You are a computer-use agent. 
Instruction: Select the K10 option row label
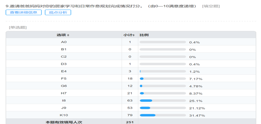click(x=64, y=115)
